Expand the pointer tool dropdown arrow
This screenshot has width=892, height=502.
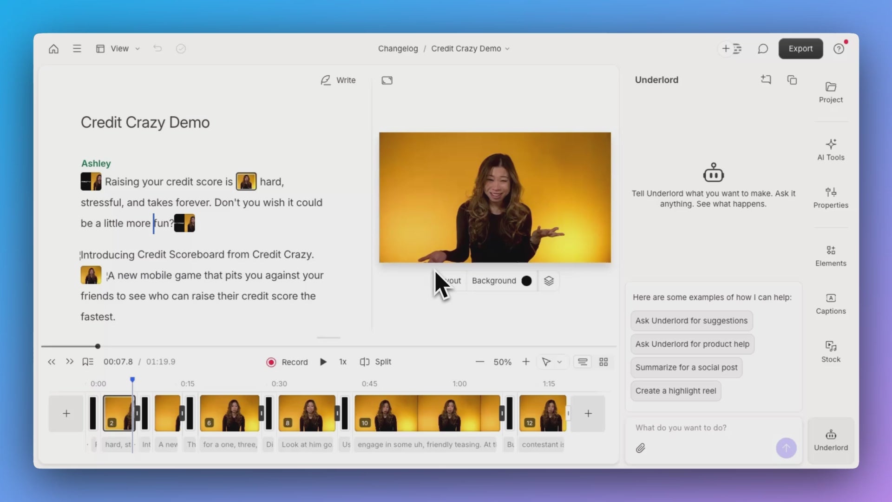pyautogui.click(x=559, y=362)
